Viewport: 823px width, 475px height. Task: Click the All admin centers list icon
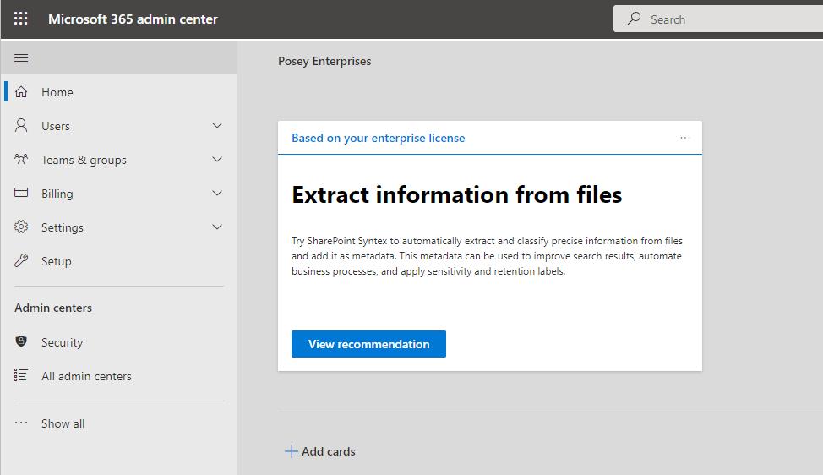21,375
